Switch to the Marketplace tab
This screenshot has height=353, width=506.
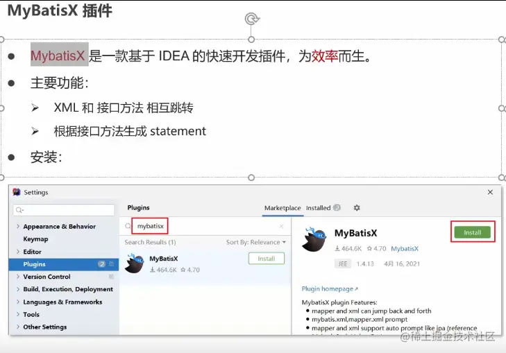point(282,208)
